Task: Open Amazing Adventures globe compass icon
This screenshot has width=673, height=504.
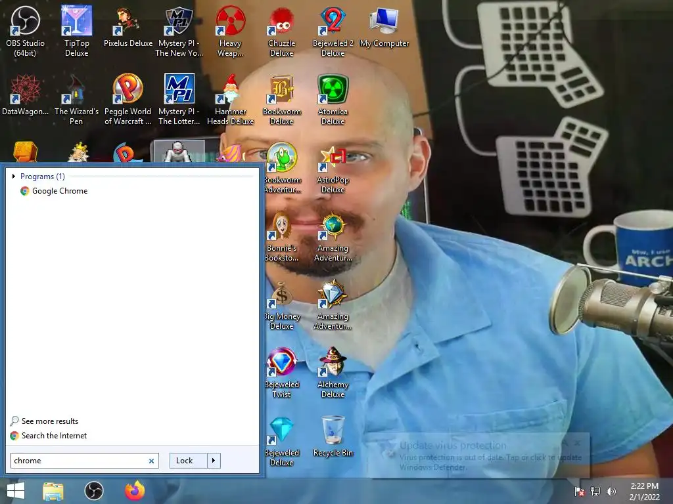Action: tap(333, 236)
